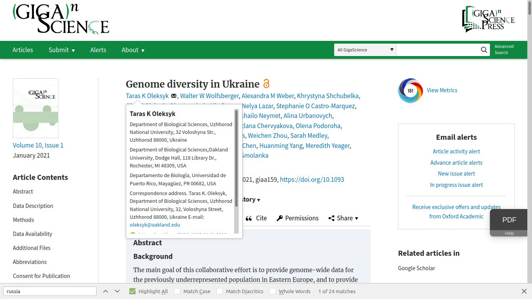532x299 pixels.
Task: Open the Volume 10, Issue 1 link
Action: pyautogui.click(x=38, y=145)
